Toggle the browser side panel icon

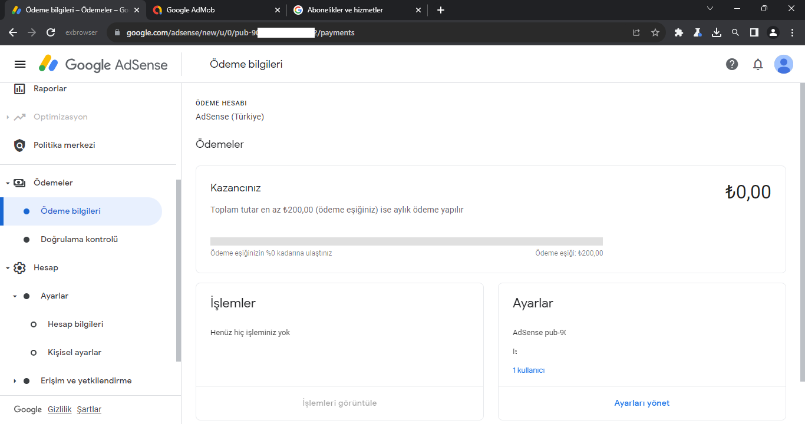pyautogui.click(x=754, y=33)
